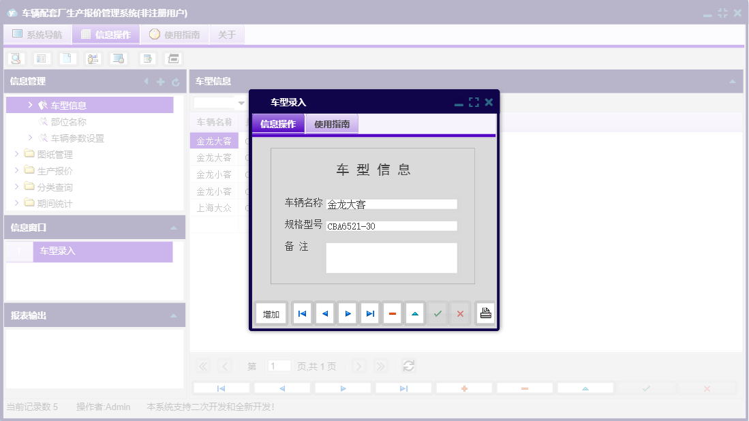Open the user management icon in the toolbar

pos(93,58)
